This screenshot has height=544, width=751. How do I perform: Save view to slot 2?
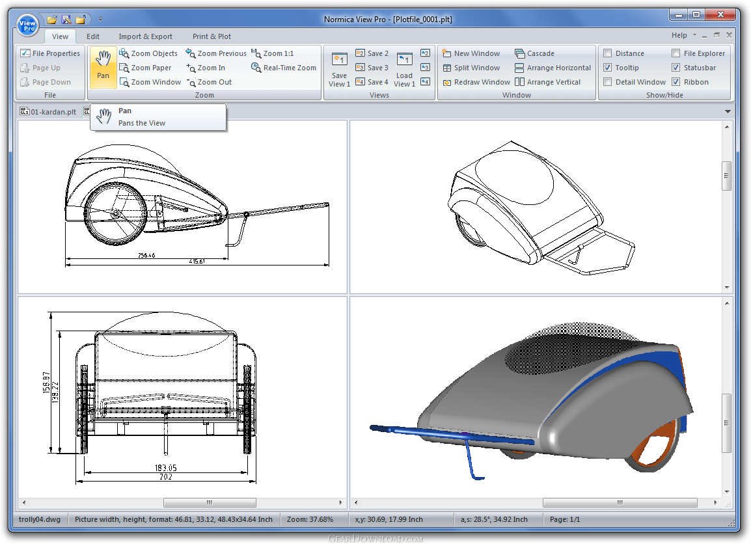[x=372, y=53]
